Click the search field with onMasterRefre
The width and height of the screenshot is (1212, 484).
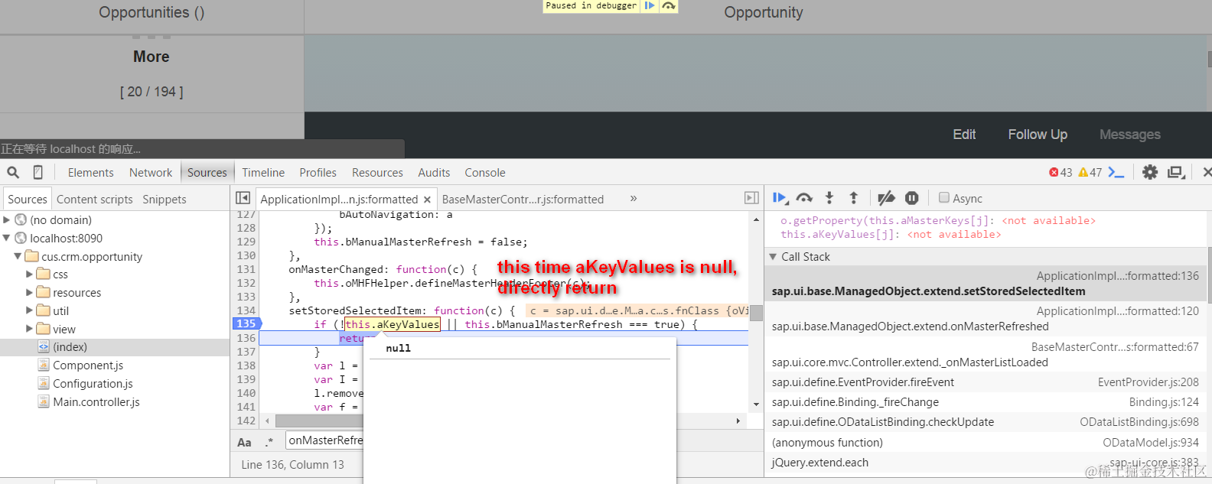click(324, 440)
